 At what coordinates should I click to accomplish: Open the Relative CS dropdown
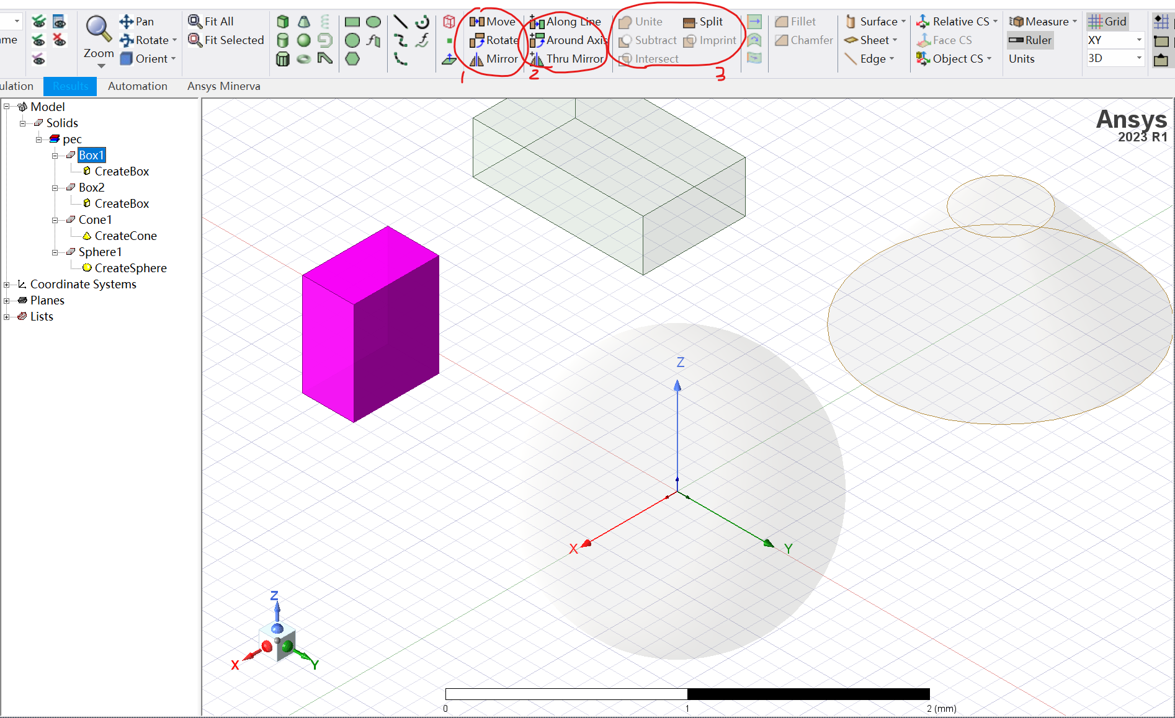coord(957,22)
